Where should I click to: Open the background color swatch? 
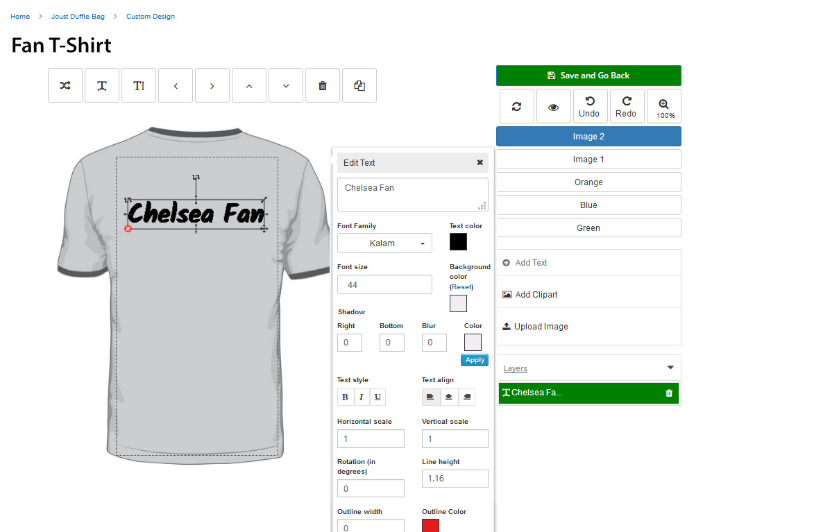click(x=459, y=304)
